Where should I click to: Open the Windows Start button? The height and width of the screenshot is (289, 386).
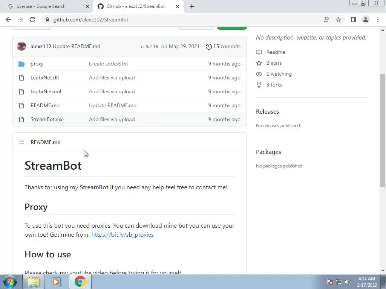point(10,281)
